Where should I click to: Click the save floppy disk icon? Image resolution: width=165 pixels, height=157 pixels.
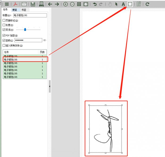33,4
